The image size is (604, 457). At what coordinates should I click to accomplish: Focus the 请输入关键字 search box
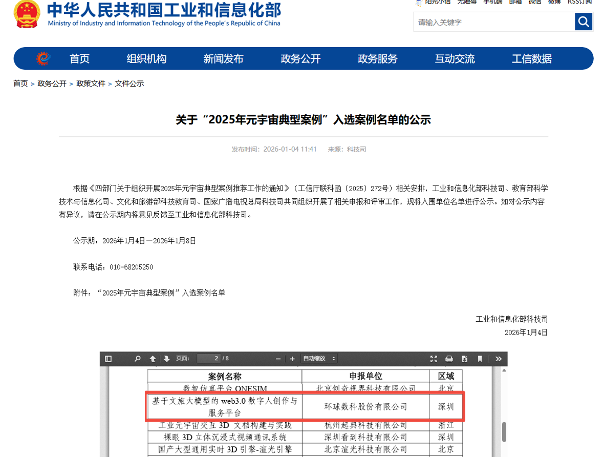coord(493,22)
